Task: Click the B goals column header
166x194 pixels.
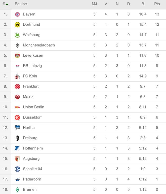Action: [143, 4]
